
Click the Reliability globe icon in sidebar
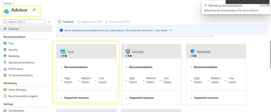tap(5, 56)
